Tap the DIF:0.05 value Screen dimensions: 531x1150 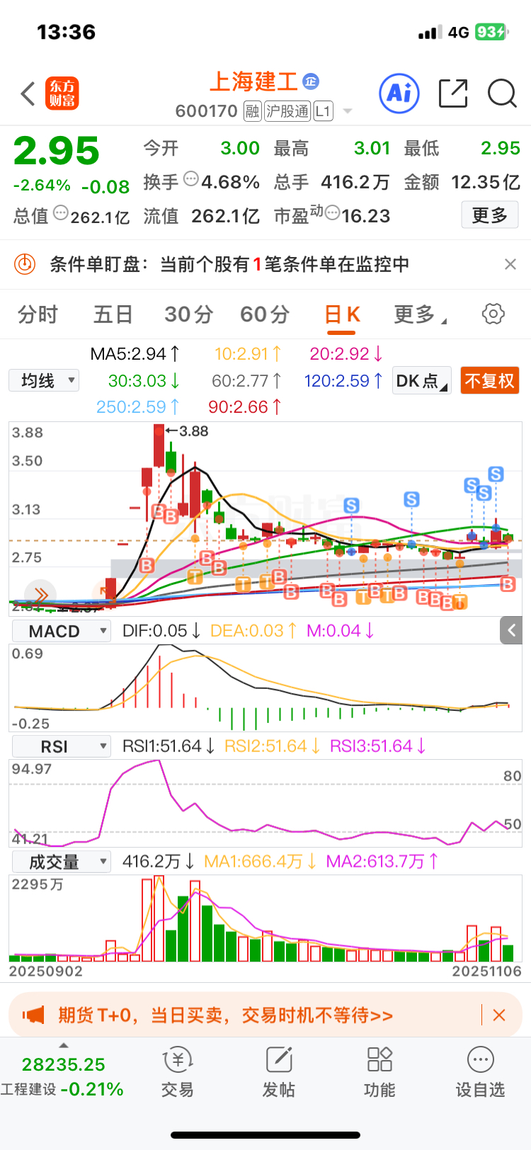pyautogui.click(x=162, y=631)
